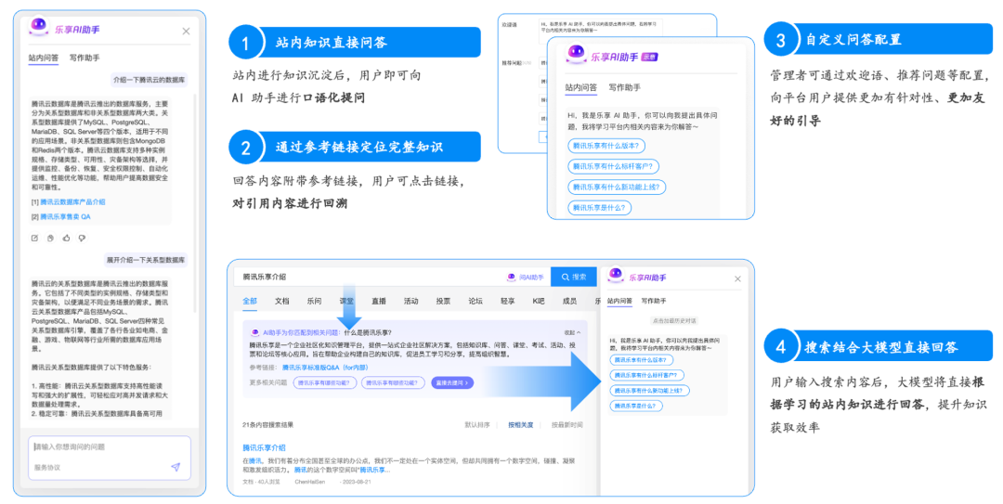The image size is (1003, 504).
Task: Select the 文档 search category tab
Action: coord(282,302)
